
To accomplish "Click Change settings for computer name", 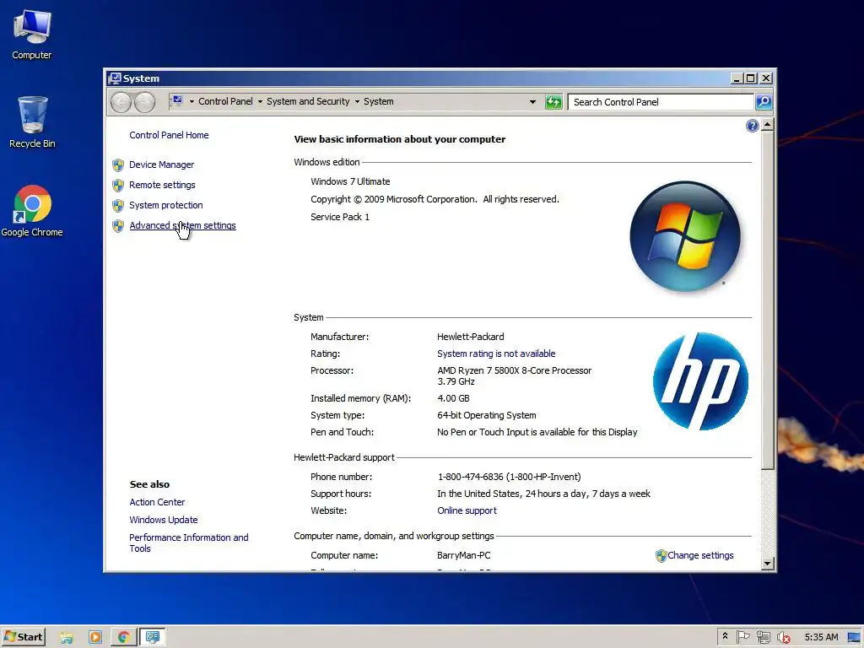I will 700,555.
